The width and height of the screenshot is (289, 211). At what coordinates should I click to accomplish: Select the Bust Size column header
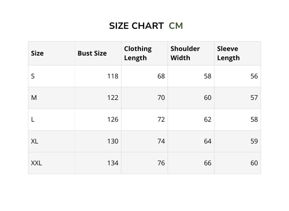pyautogui.click(x=92, y=53)
